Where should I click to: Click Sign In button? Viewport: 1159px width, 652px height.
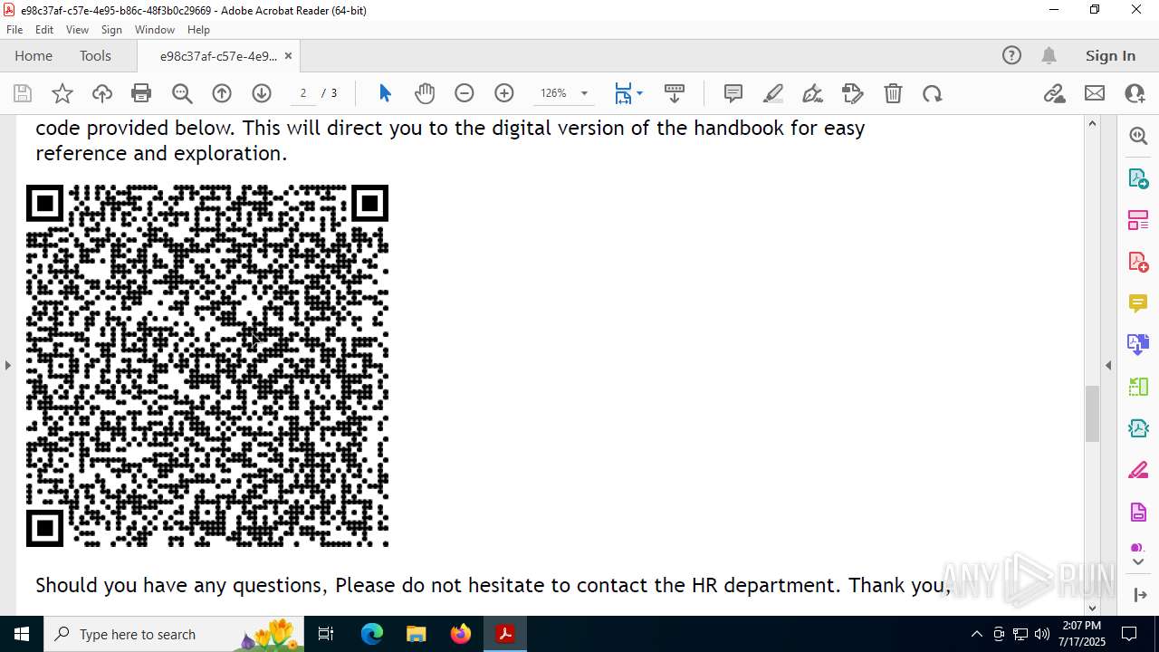[1110, 55]
